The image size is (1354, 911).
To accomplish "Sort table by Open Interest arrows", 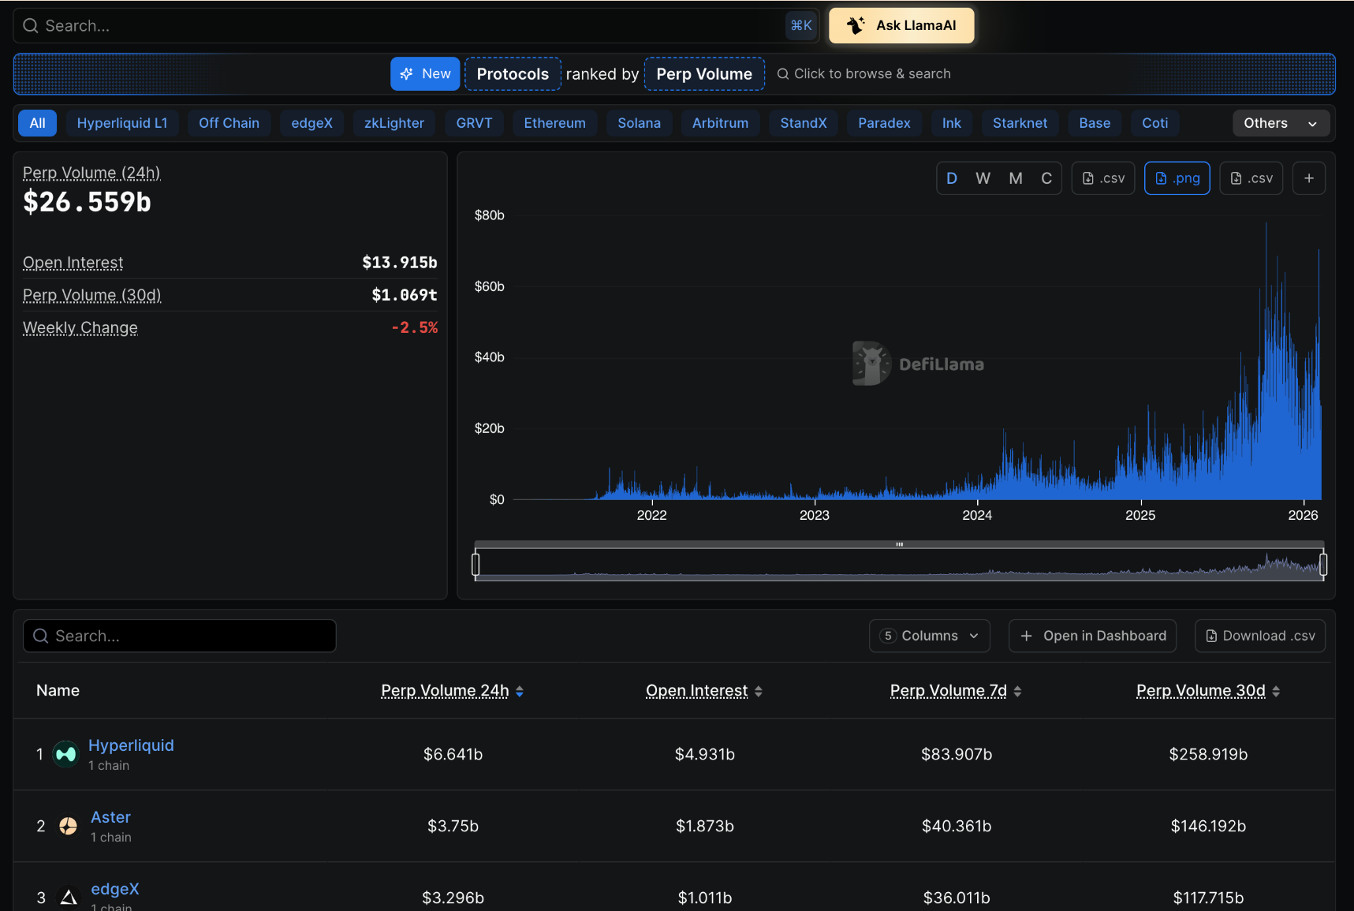I will [759, 692].
